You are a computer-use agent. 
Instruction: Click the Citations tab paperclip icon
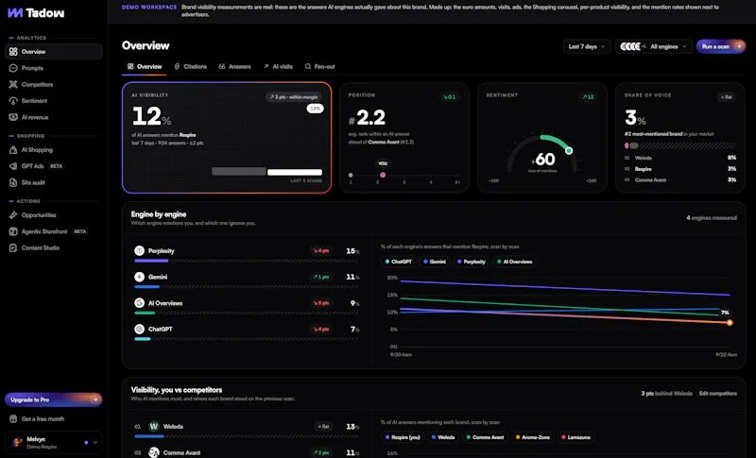(x=177, y=66)
